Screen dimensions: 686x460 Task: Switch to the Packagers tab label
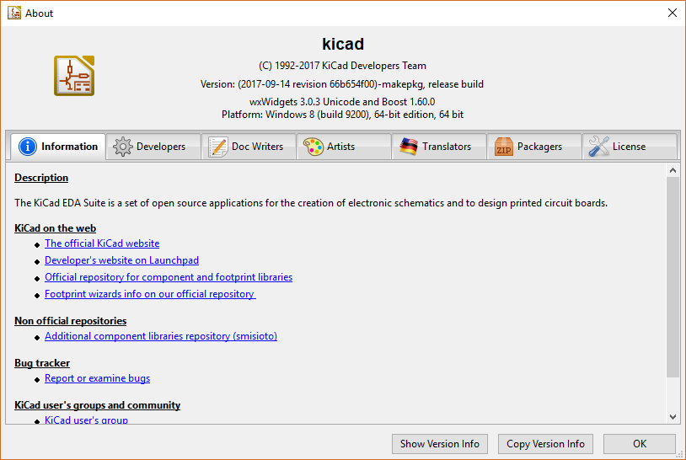click(x=540, y=147)
